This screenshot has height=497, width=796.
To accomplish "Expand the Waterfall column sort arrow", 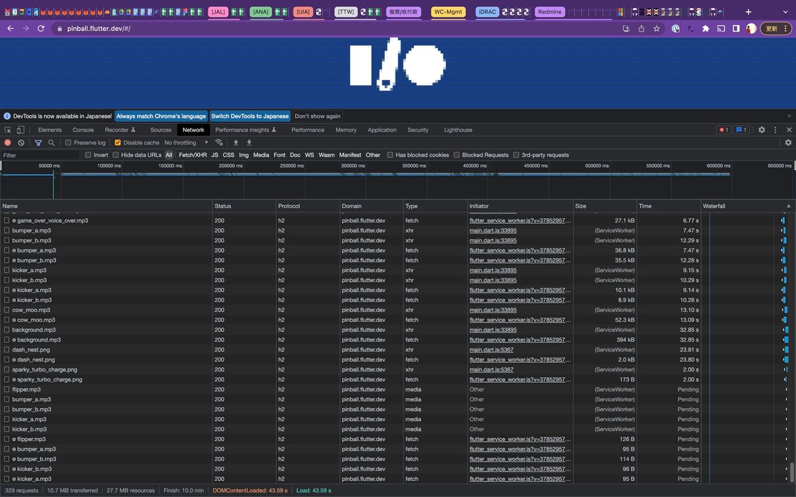I will [x=789, y=206].
